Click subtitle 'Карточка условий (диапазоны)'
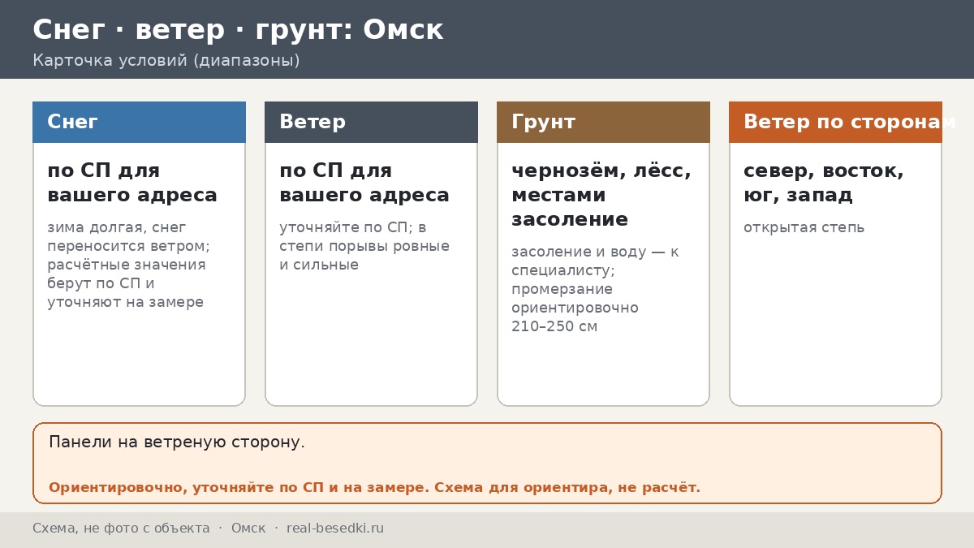 point(166,61)
